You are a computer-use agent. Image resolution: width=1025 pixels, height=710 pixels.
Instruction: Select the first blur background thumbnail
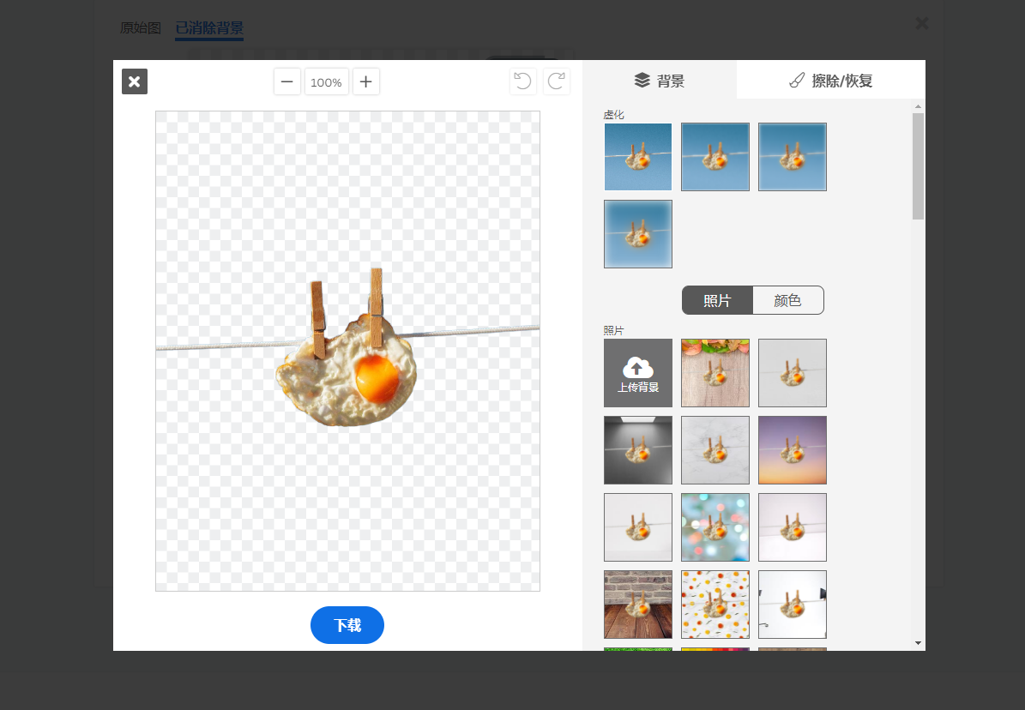tap(638, 157)
